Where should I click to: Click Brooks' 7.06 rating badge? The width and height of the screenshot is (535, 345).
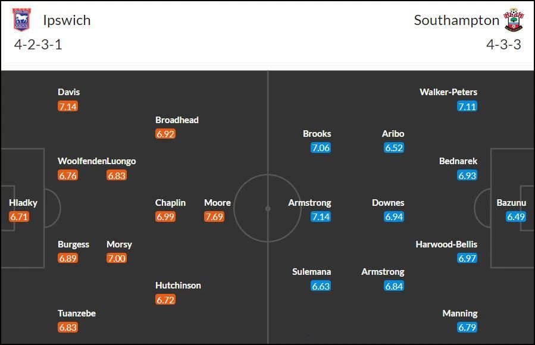pyautogui.click(x=321, y=148)
